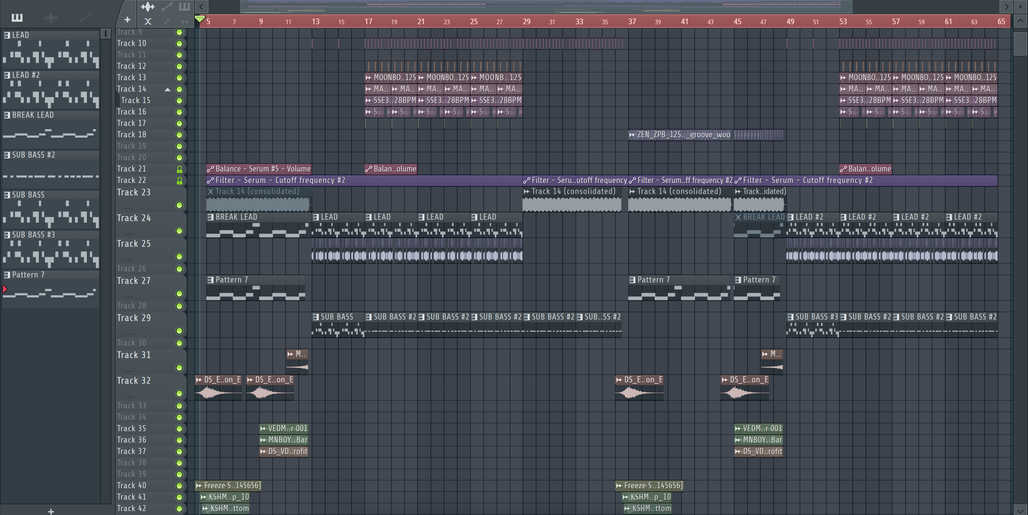Toggle mute for Track 40
Image resolution: width=1028 pixels, height=515 pixels.
click(x=179, y=486)
